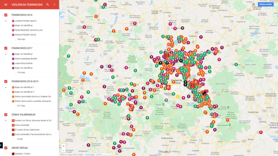Viewport: 278px width, 156px height.
Task: Click the Abuso Sexual layer title
Action: pos(20,148)
